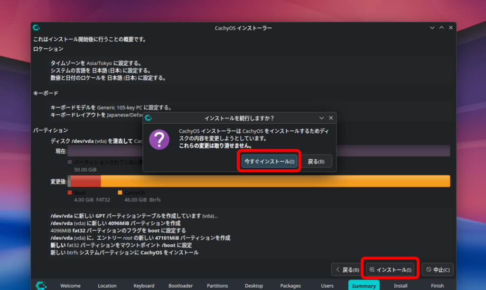The image size is (486, 290).
Task: Click the orange CachyOS partition bar segment
Action: click(275, 181)
